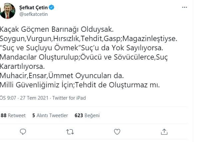
Task: Click the retweet arrows icon
Action: click(70, 132)
